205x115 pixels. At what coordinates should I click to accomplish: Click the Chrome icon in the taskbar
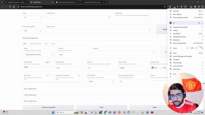105,112
